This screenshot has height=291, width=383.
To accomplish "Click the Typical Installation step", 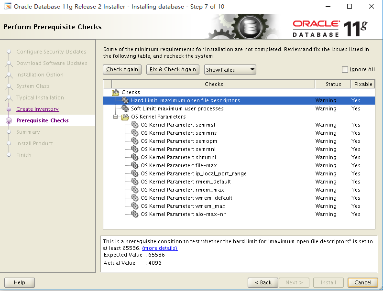I will [x=40, y=97].
